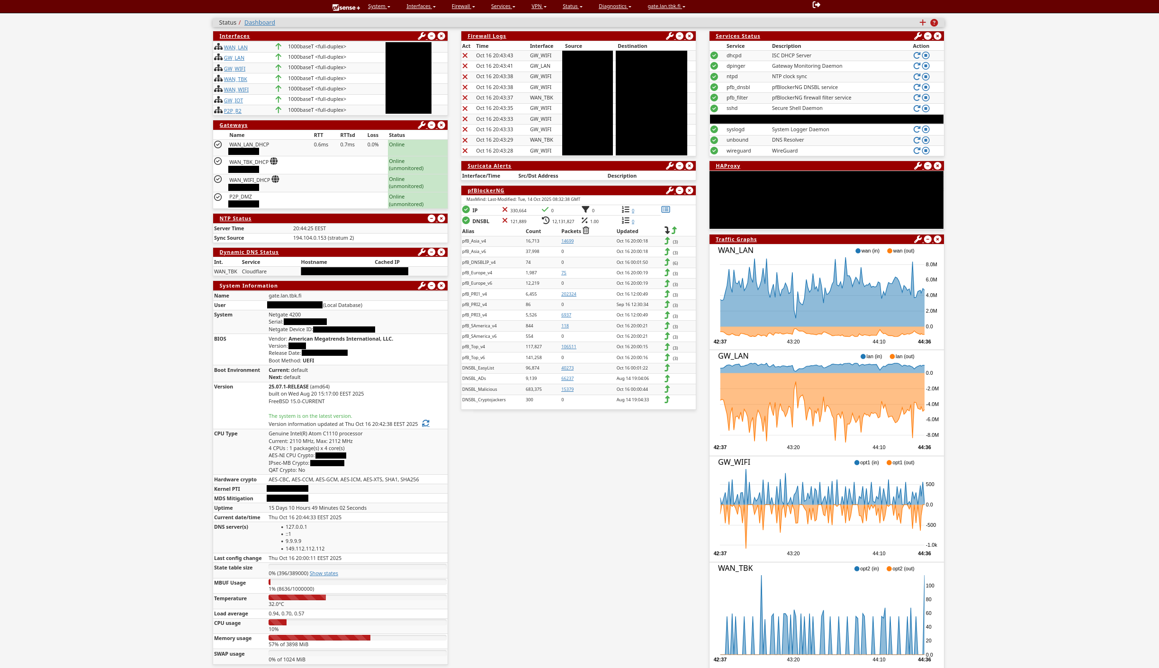Open pfBlockerNG list view icon

point(665,209)
